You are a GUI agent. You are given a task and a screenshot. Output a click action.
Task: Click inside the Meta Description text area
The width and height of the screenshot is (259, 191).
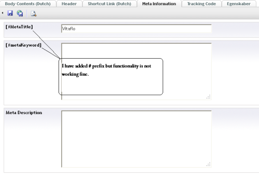click(x=136, y=139)
